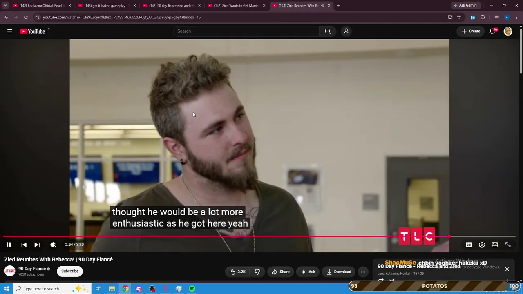Click the Ask button under the video
This screenshot has height=294, width=523.
[x=308, y=272]
